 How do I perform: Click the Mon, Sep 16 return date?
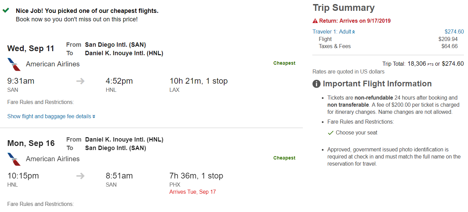[x=31, y=143]
